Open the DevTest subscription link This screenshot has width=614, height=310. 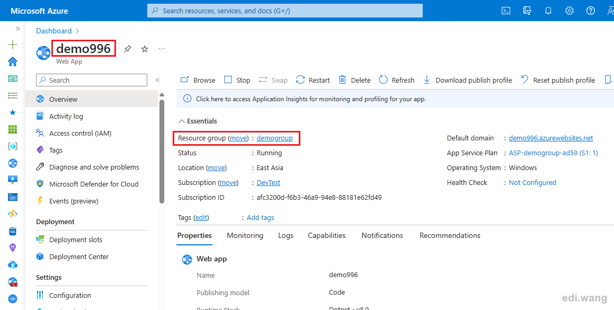[x=268, y=183]
